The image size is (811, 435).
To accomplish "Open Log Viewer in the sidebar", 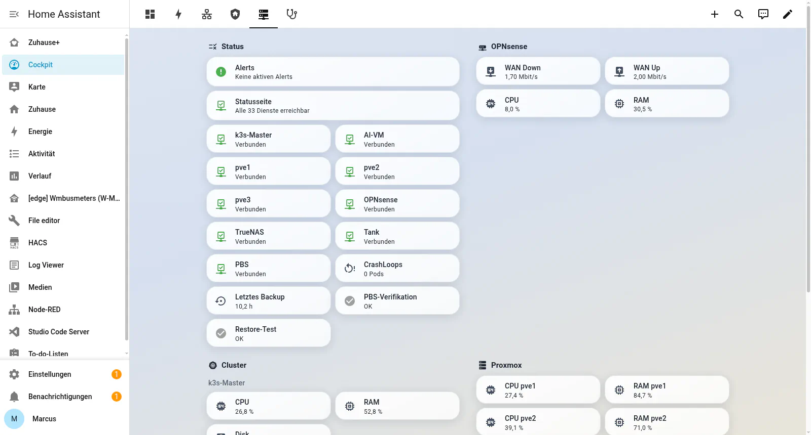I will [x=63, y=265].
